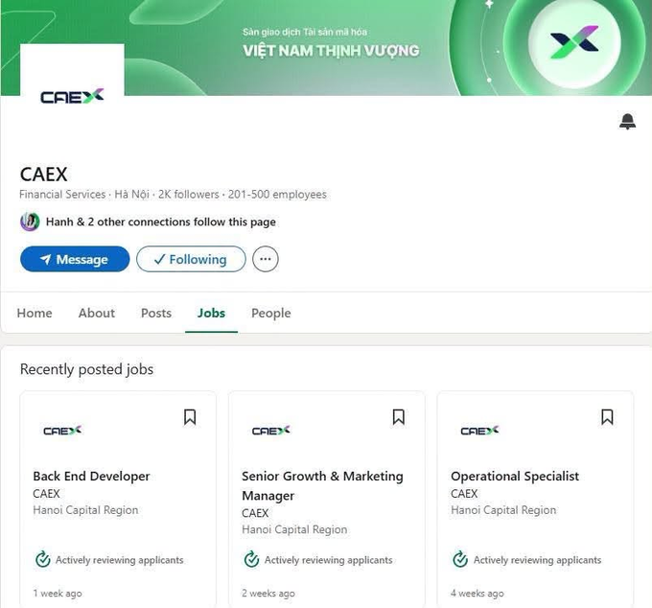The image size is (652, 608).
Task: Click 'Recently posted jobs' heading
Action: pyautogui.click(x=87, y=369)
